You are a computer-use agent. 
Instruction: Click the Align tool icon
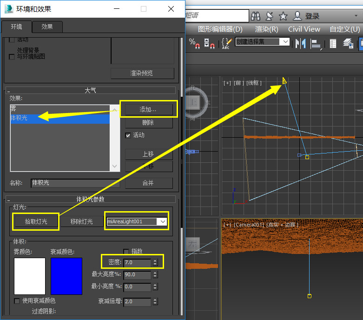(x=316, y=43)
